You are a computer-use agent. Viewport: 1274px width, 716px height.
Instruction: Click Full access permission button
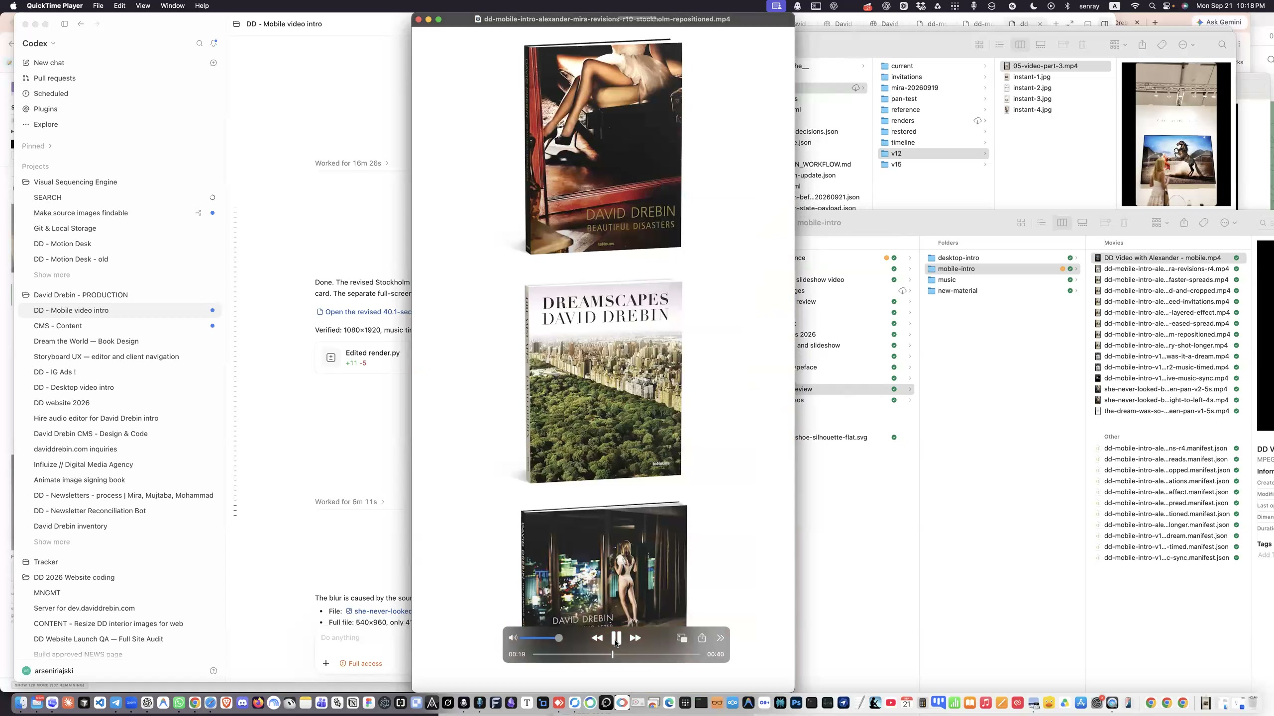pos(361,663)
